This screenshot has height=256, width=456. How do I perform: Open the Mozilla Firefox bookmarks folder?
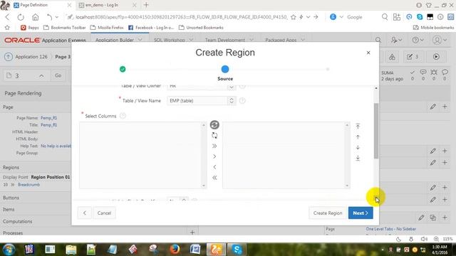[107, 28]
